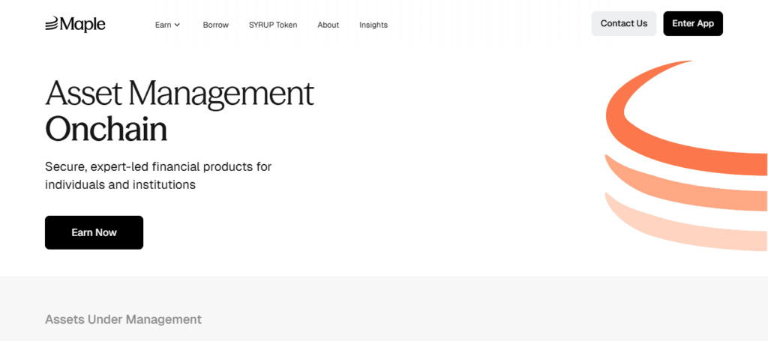Click the Maple logo in the header
This screenshot has height=341, width=768.
click(75, 24)
